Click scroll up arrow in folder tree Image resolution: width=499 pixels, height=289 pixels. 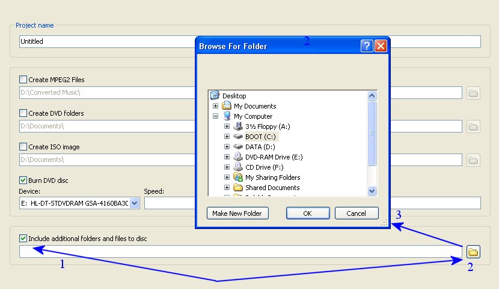(372, 95)
